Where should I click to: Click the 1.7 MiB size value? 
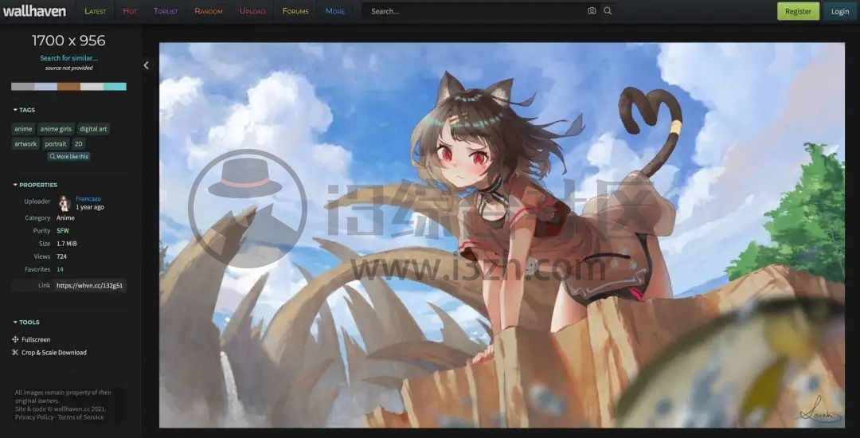(x=66, y=244)
